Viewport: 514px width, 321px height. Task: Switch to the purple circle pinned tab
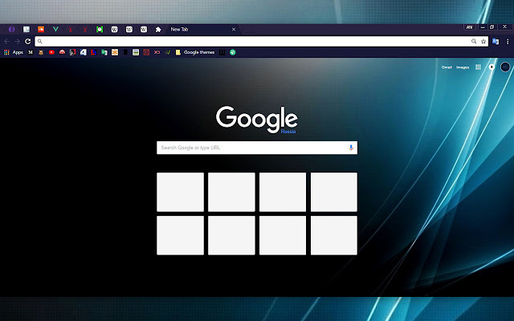pyautogui.click(x=11, y=30)
